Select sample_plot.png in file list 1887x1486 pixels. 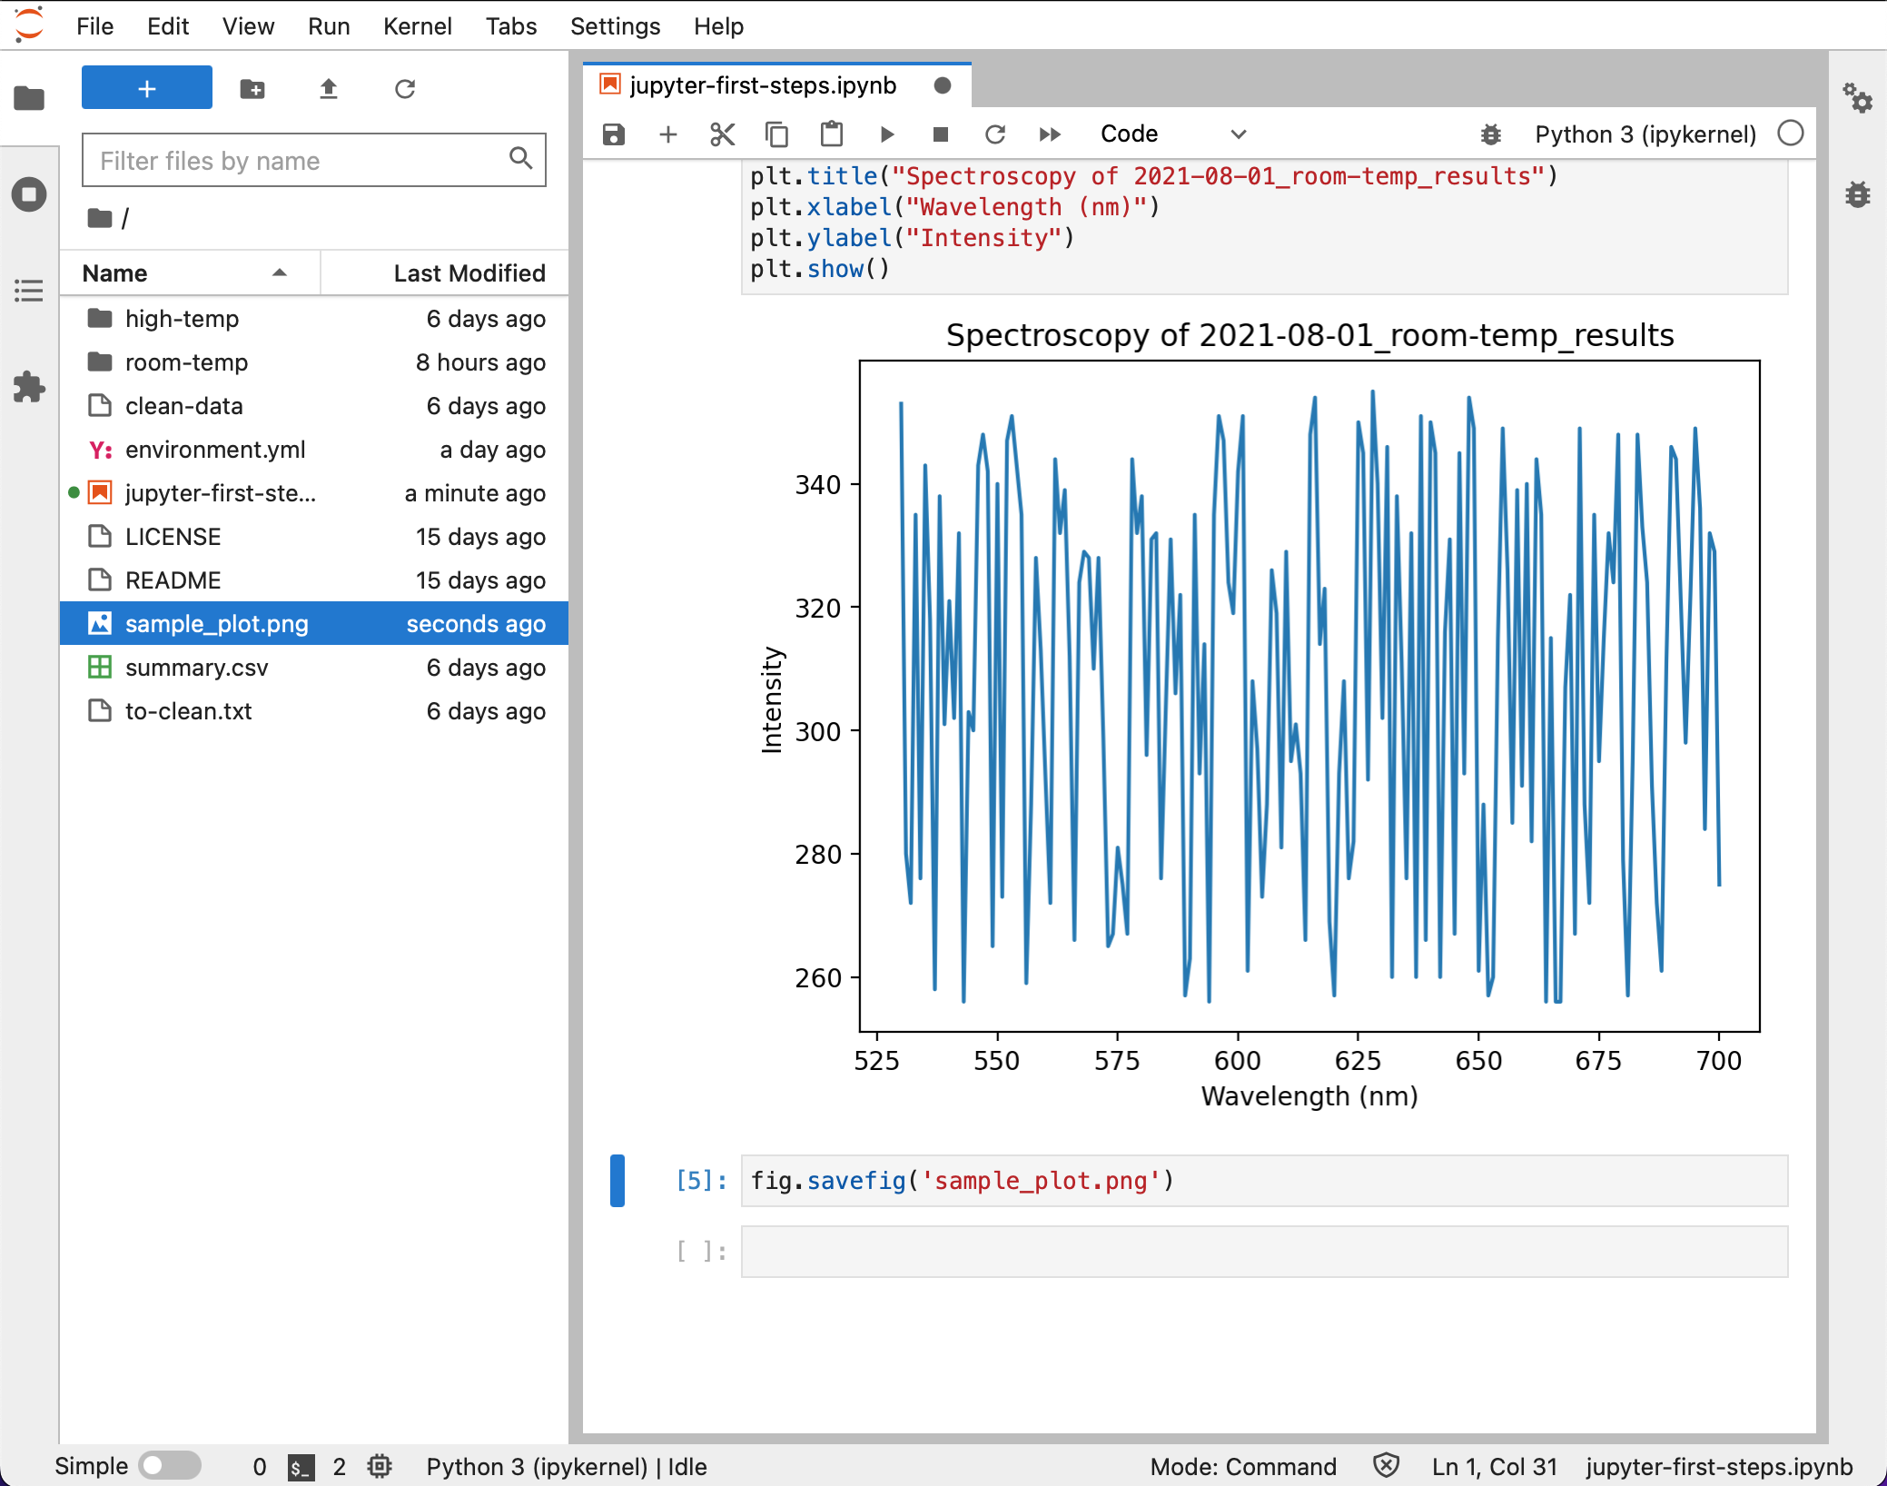(x=314, y=624)
